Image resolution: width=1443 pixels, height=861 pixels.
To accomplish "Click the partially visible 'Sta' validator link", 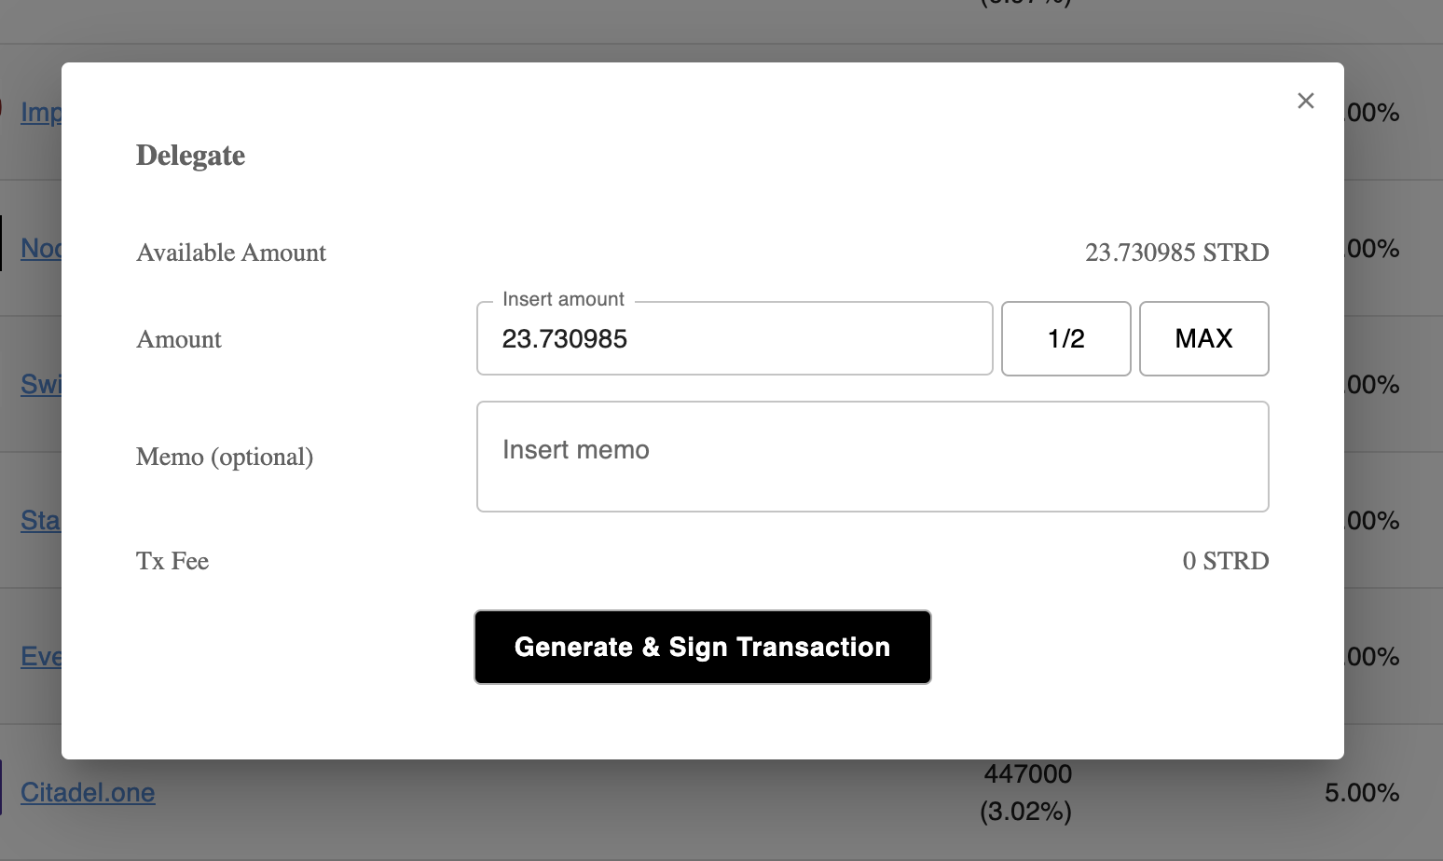I will [40, 520].
